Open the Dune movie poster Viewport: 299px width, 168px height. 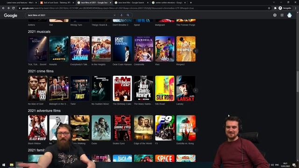101,128
